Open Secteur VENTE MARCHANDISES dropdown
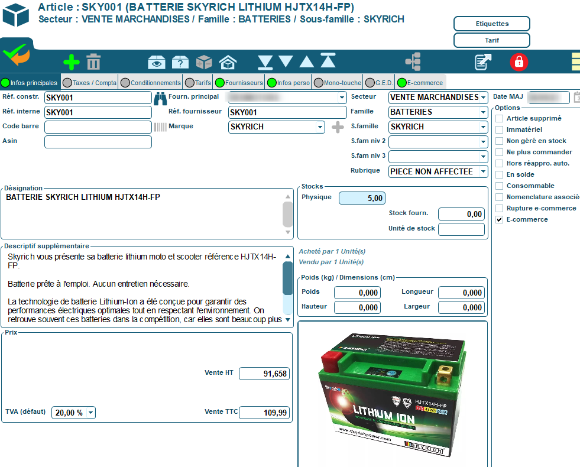Viewport: 580px width, 467px height. (483, 98)
